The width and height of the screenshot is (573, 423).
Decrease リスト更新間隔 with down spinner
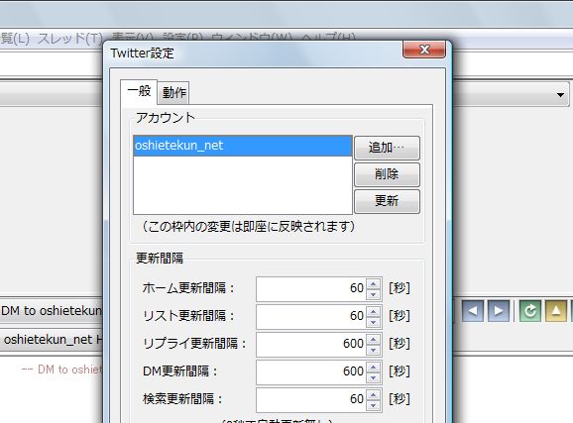click(373, 322)
